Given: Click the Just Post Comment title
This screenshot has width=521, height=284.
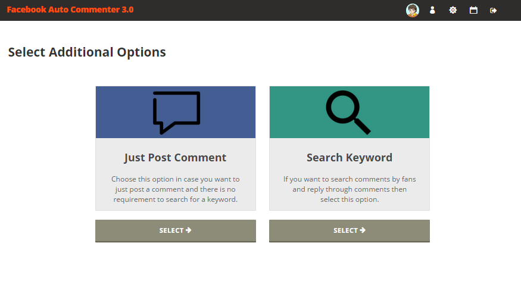Looking at the screenshot, I should click(175, 158).
